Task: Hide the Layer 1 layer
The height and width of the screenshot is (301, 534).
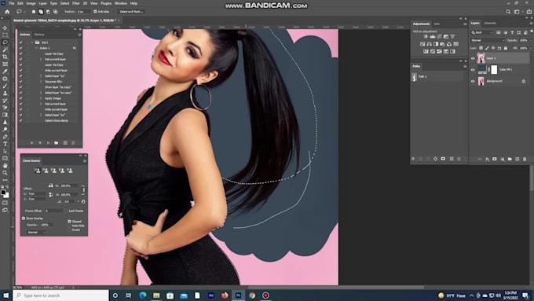Action: pyautogui.click(x=473, y=58)
